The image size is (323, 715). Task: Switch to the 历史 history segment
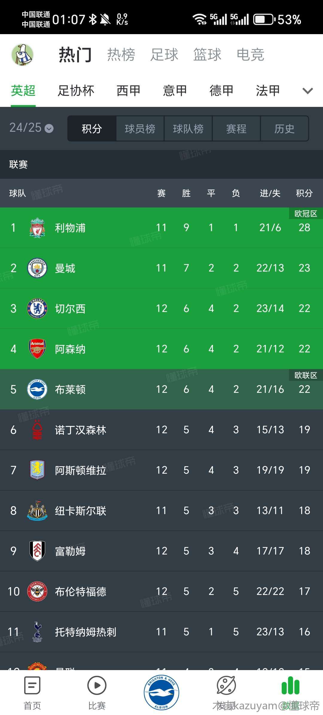(284, 129)
